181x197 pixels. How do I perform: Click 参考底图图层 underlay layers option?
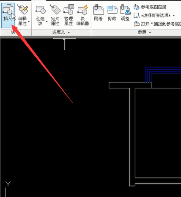click(150, 7)
